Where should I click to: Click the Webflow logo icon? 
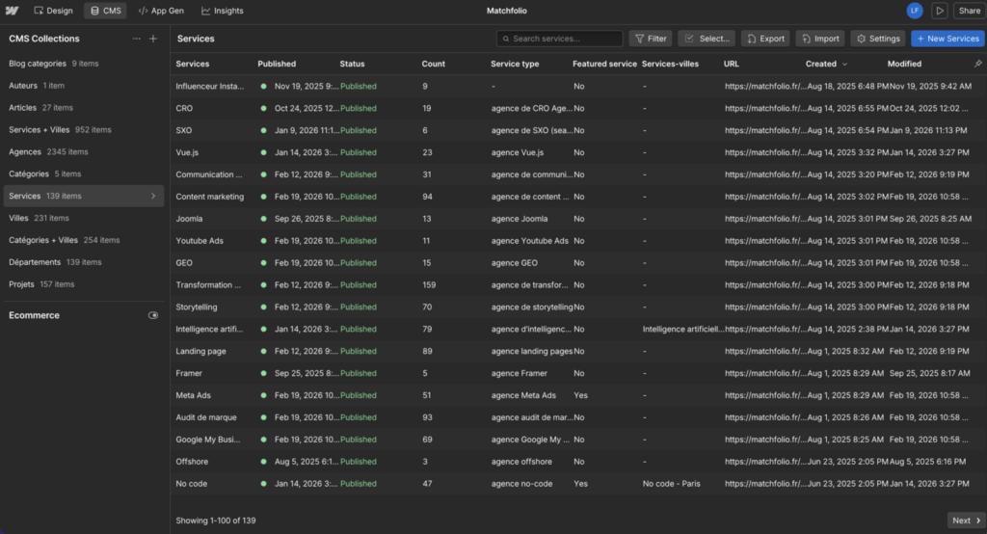click(x=12, y=11)
